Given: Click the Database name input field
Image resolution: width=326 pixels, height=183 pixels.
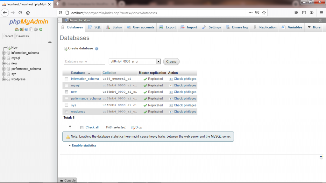Looking at the screenshot, I should 84,61.
